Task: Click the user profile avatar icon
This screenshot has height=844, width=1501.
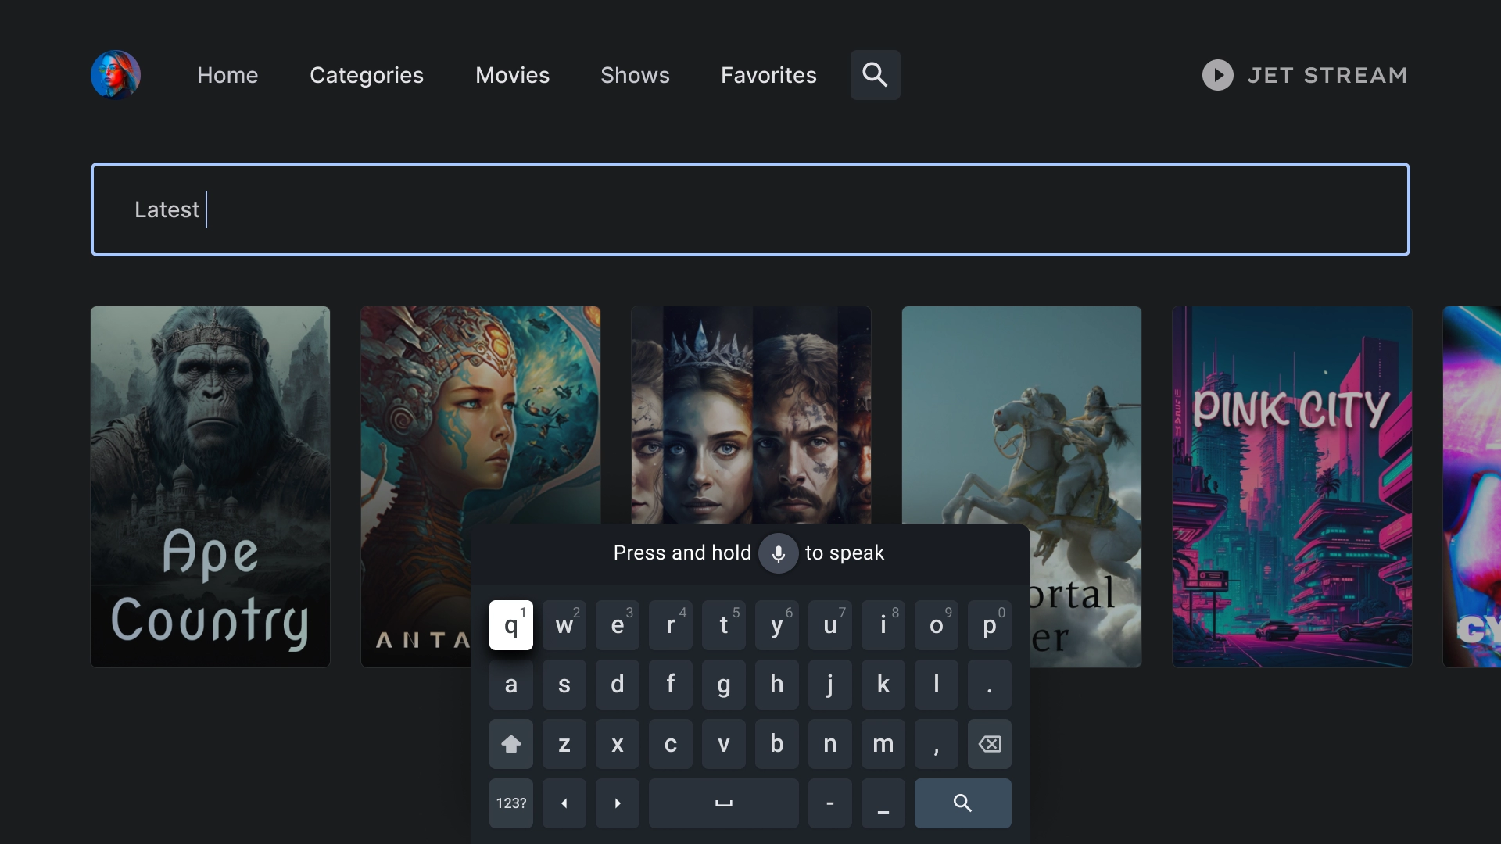Action: pos(116,74)
